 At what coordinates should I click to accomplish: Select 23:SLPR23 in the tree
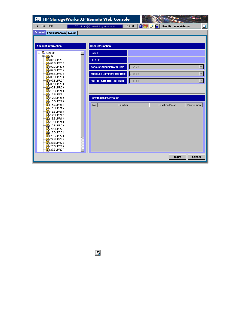pyautogui.click(x=57, y=136)
